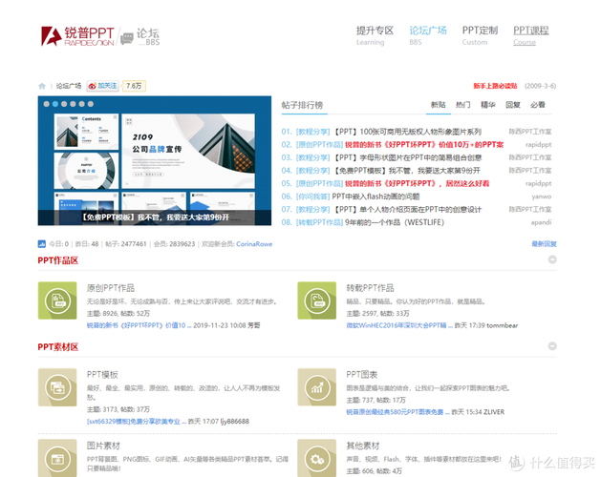Viewport: 601px width, 477px height.
Task: Select the highlighted second carousel dot
Action: (x=55, y=104)
